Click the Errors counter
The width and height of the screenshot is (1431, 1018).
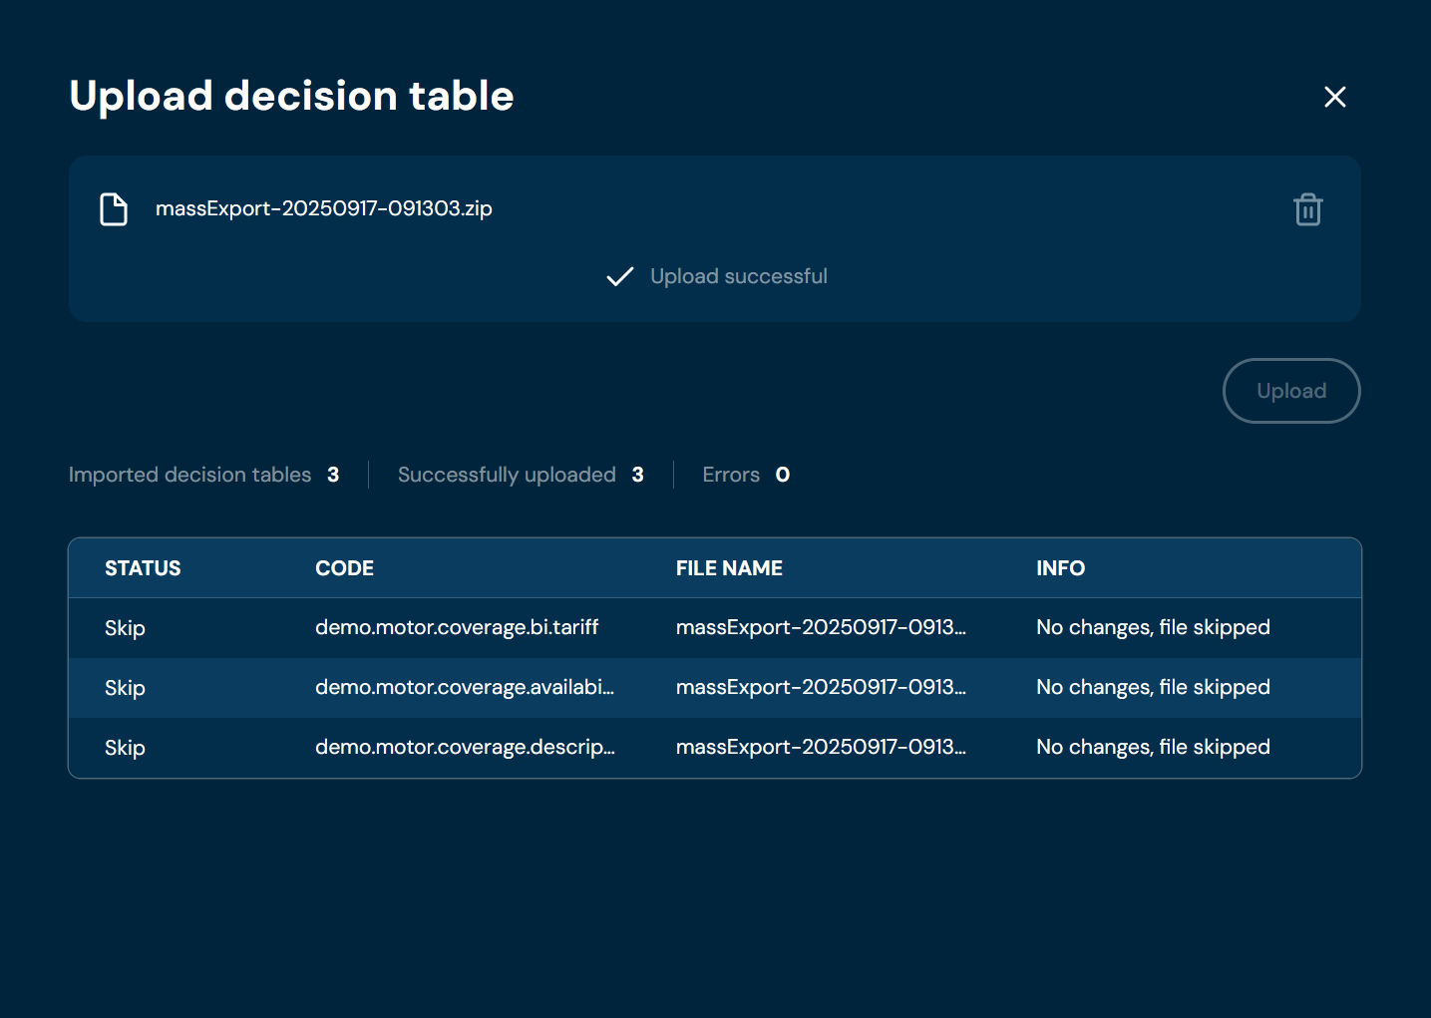745,475
